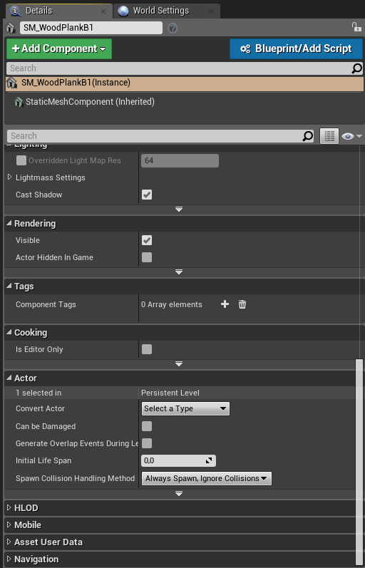Open Convert Actor Select a Type dropdown
Image resolution: width=365 pixels, height=568 pixels.
point(185,408)
